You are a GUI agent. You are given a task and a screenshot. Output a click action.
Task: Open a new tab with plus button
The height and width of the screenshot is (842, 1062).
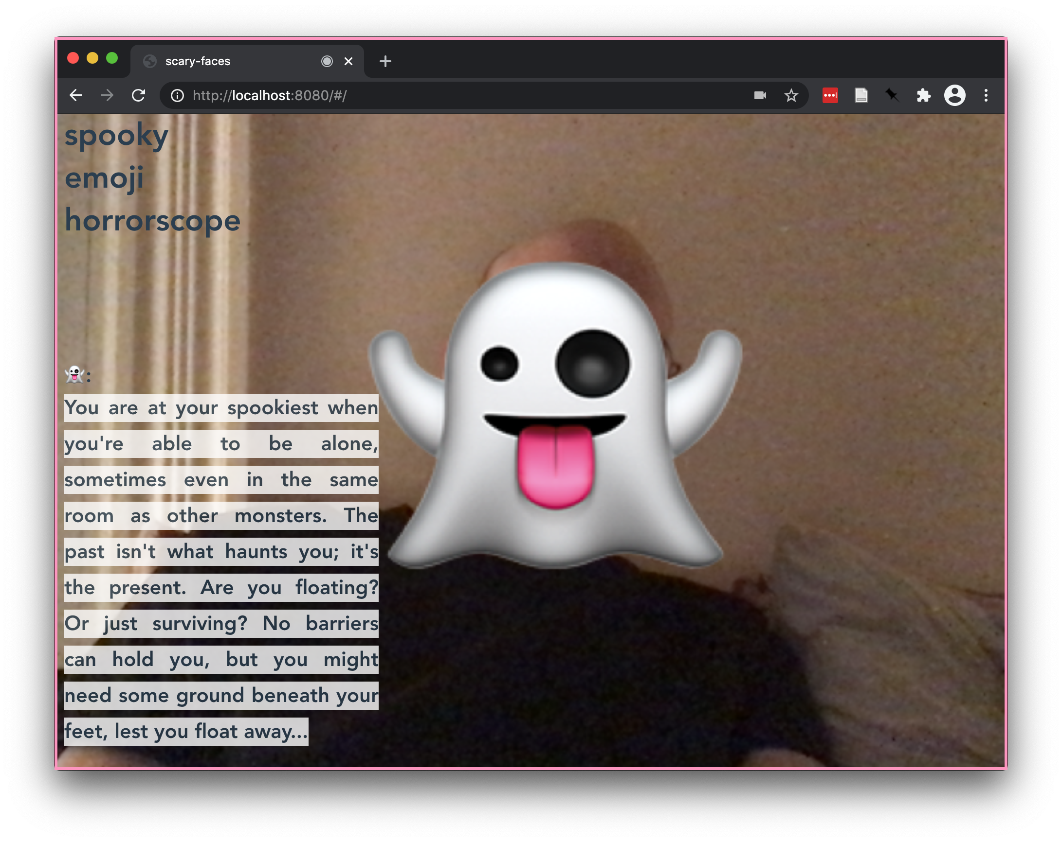tap(385, 62)
